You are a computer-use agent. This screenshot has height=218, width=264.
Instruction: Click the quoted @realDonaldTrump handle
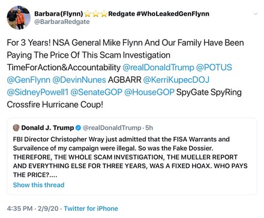pyautogui.click(x=112, y=128)
